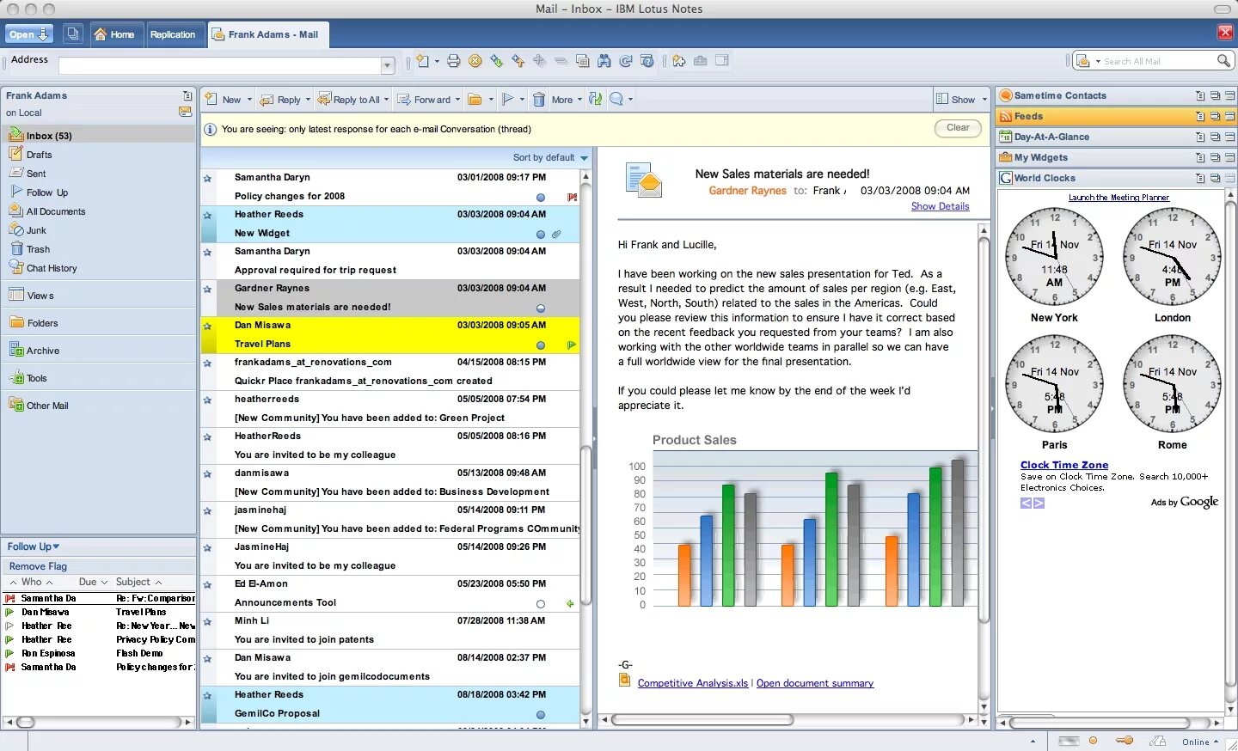Click the sidebar panel toggle icon

(x=722, y=61)
